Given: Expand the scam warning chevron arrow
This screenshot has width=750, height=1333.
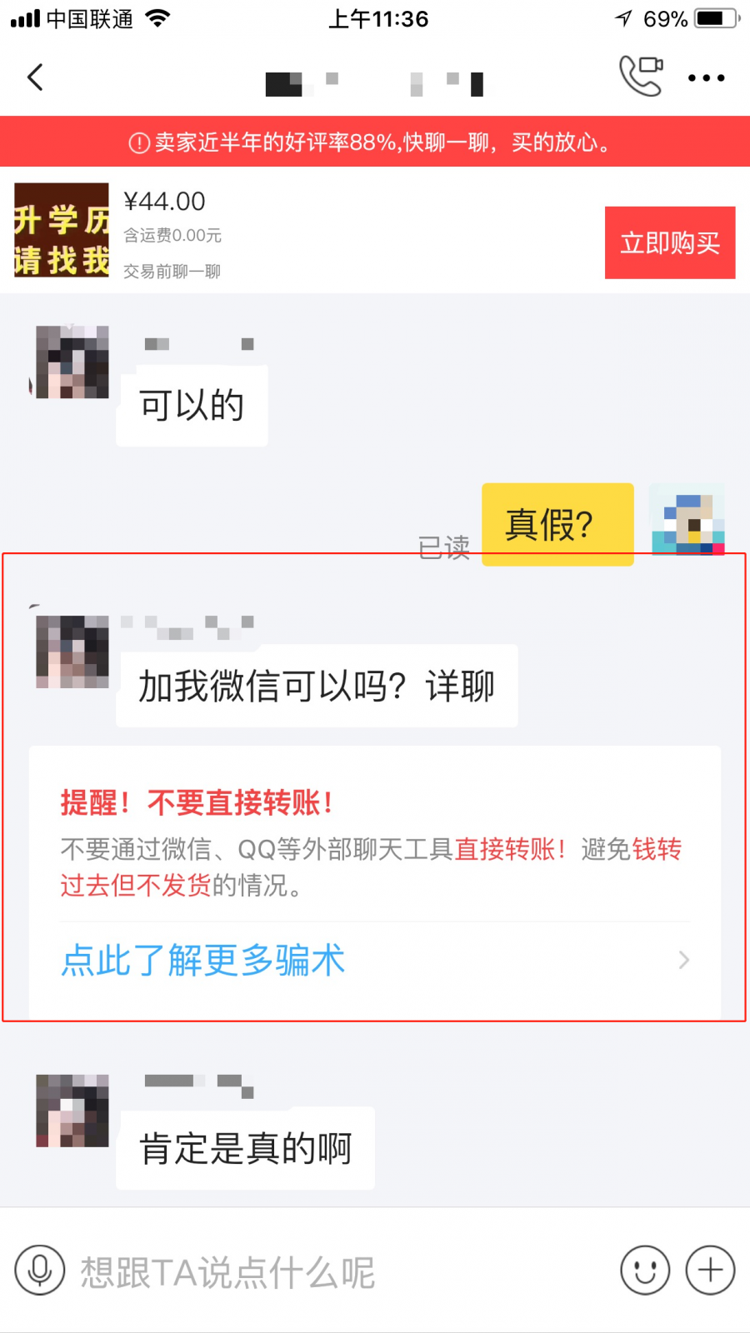Looking at the screenshot, I should 684,960.
